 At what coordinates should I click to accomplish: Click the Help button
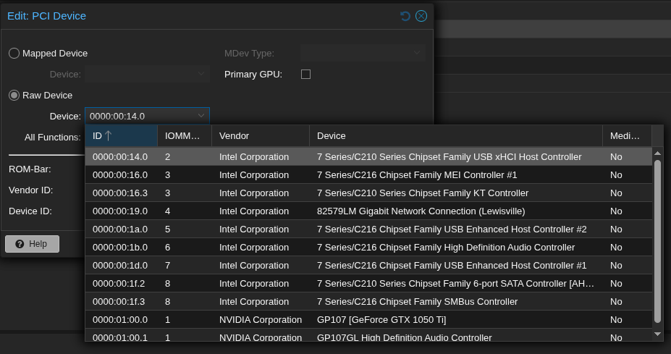tap(32, 244)
